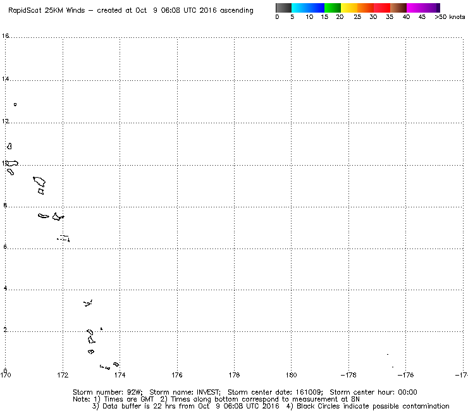The height and width of the screenshot is (411, 468).
Task: Click longitude axis label -178
Action: point(348,375)
